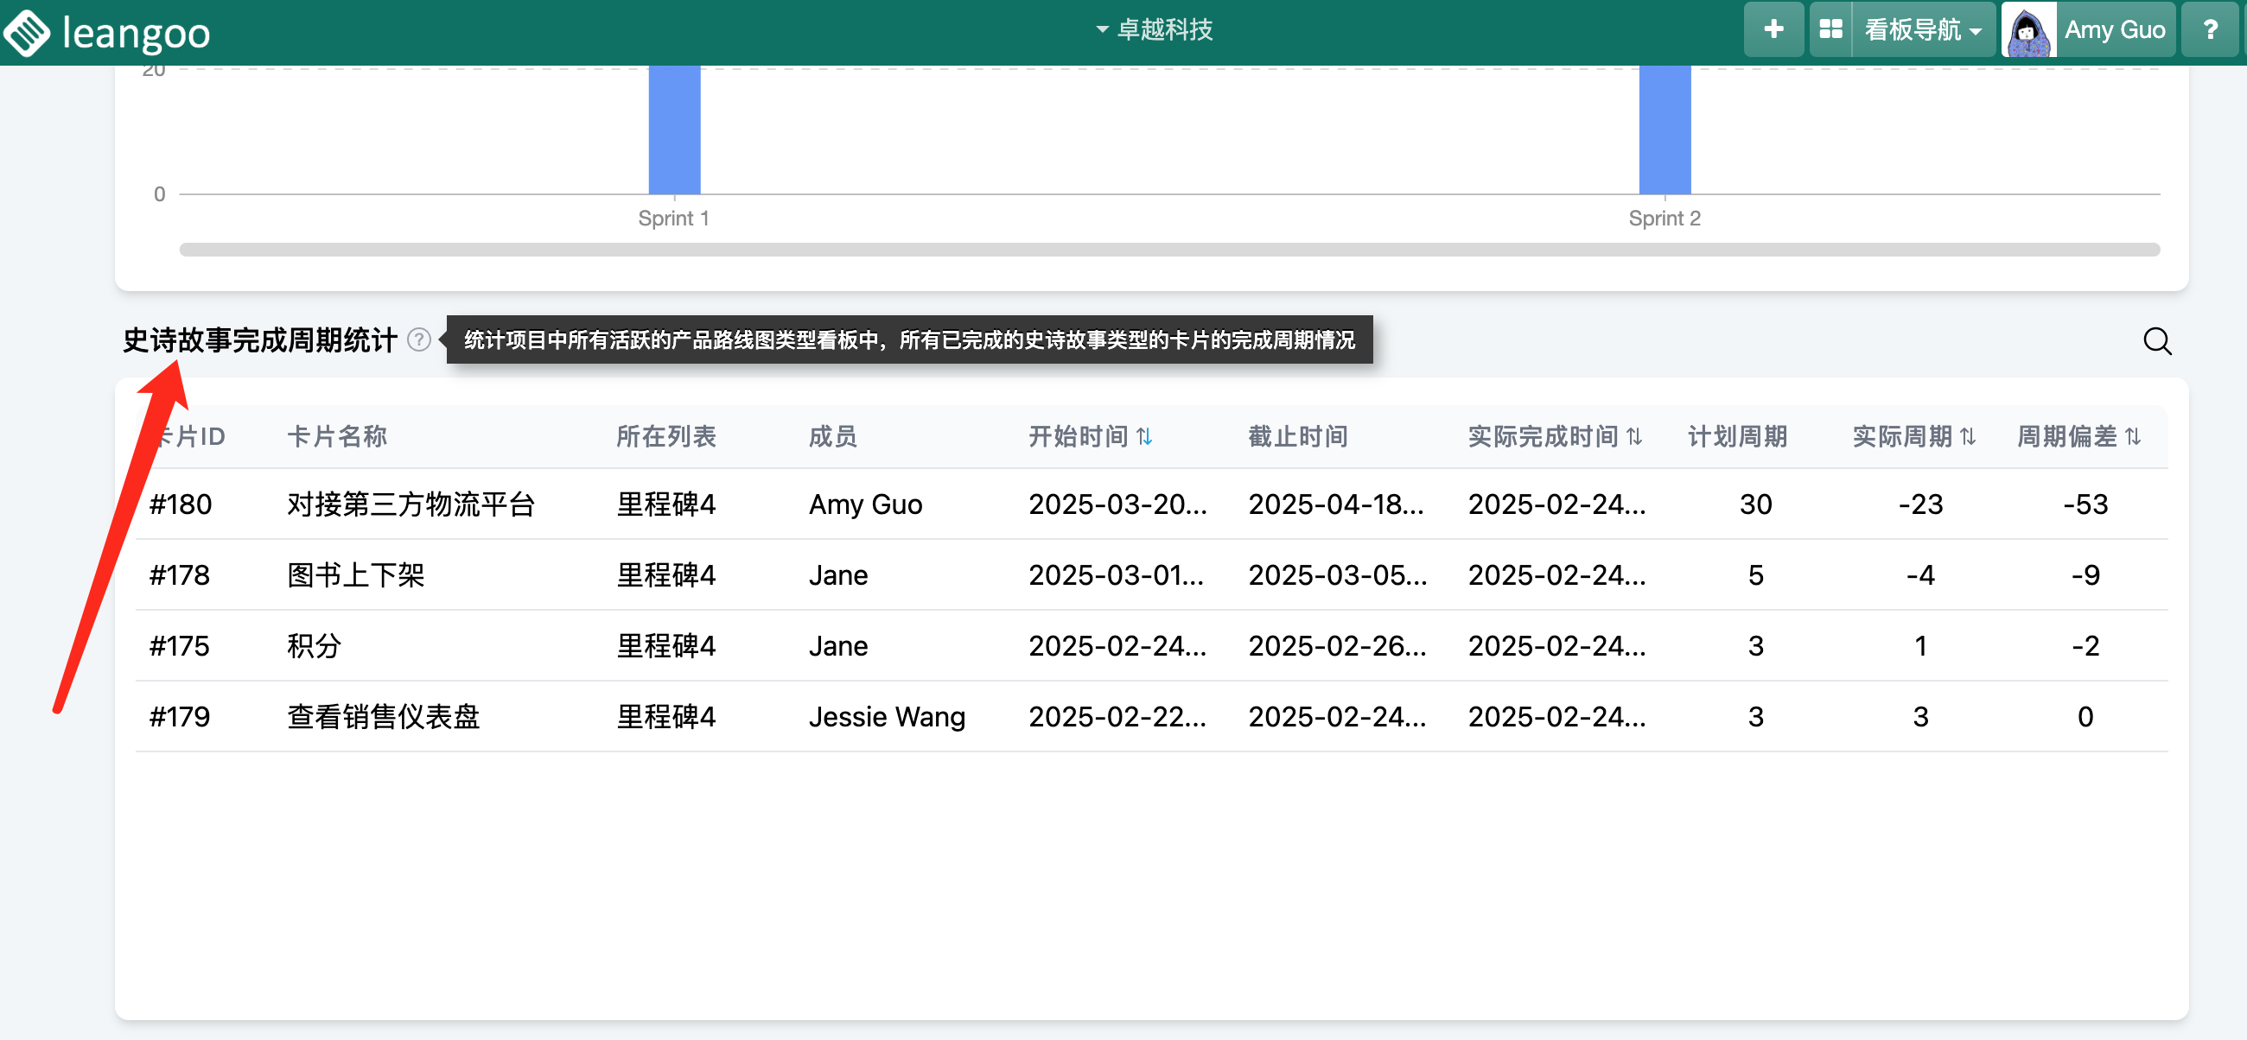Toggle sorting on 周期偏差 column

pos(2132,437)
